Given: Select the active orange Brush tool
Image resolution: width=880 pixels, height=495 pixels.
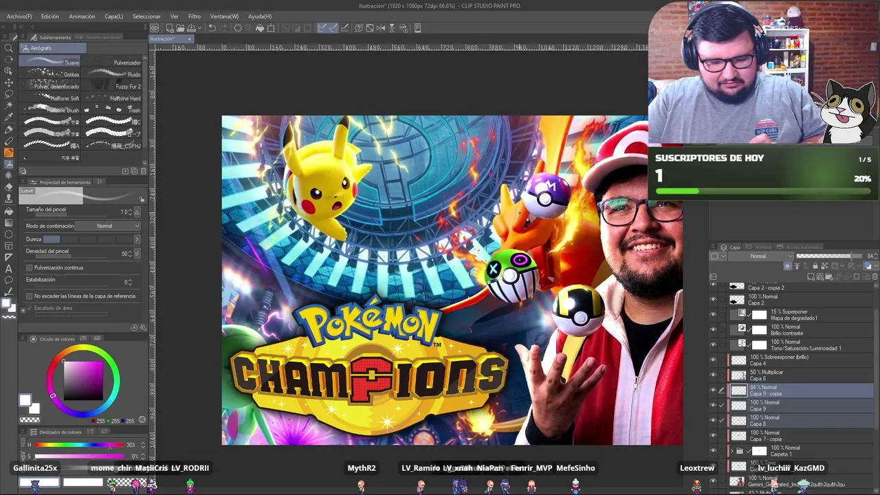Looking at the screenshot, I should click(x=8, y=153).
